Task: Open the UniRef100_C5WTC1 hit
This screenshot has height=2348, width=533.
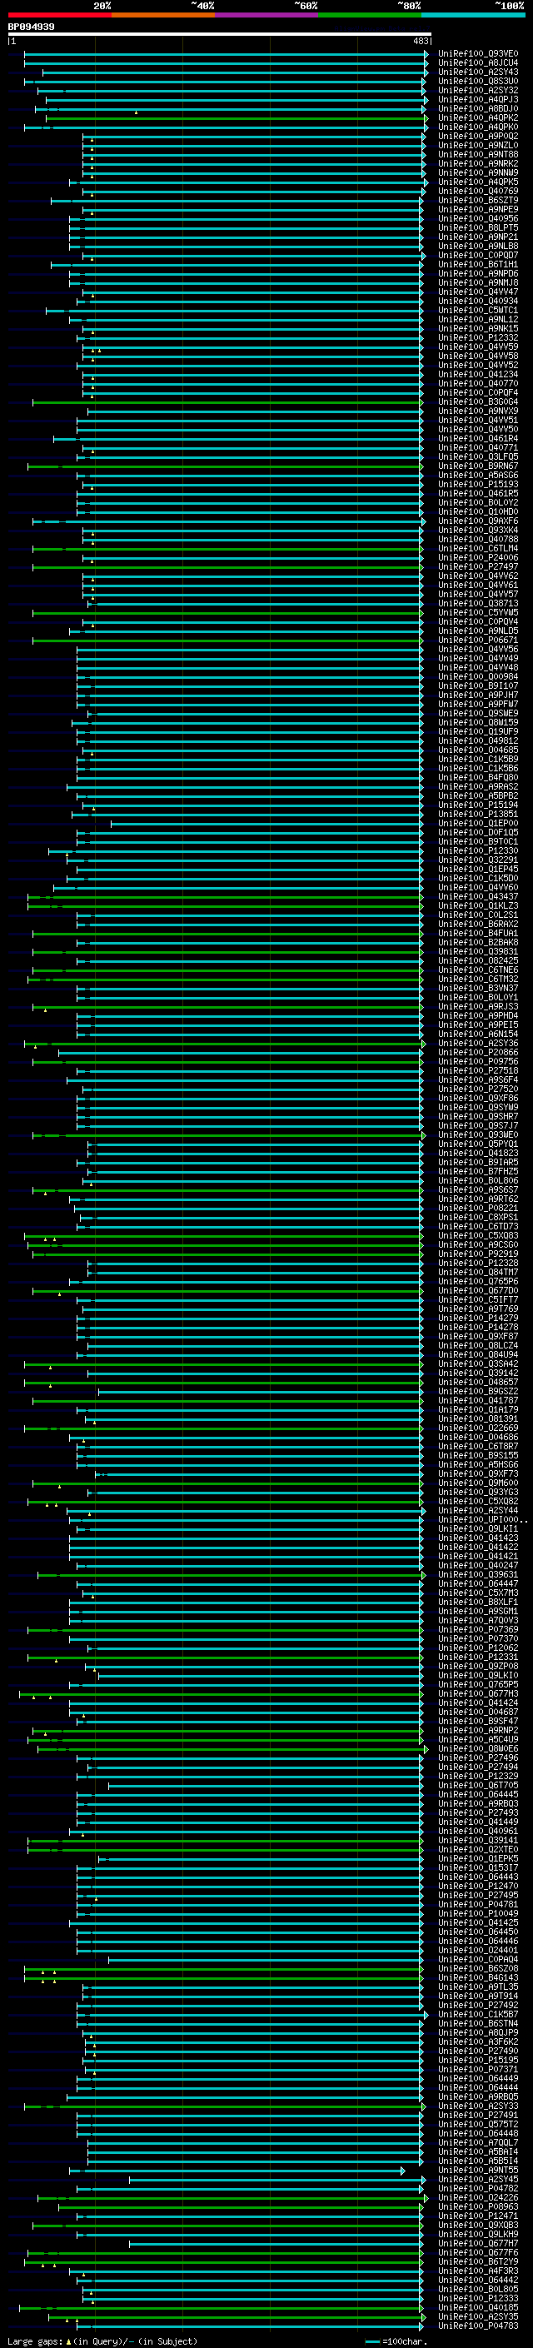Action: click(478, 311)
